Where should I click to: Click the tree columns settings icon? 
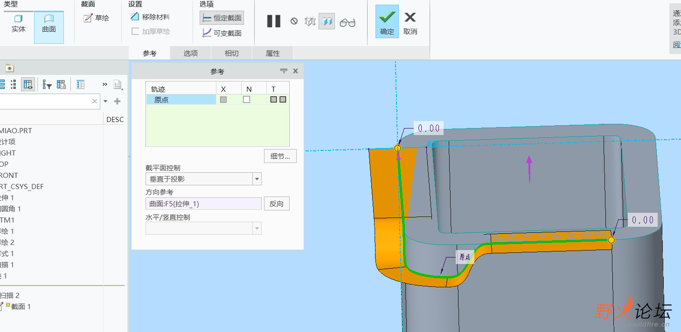tap(61, 84)
